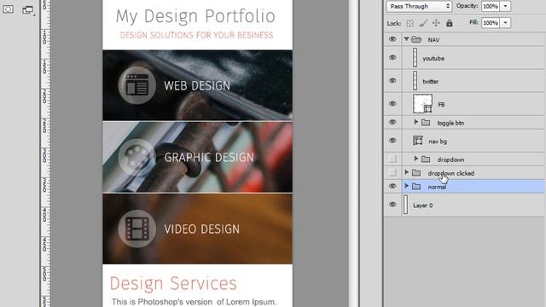Click the NAV group folder icon
Viewport: 546px width, 307px height.
(x=416, y=39)
